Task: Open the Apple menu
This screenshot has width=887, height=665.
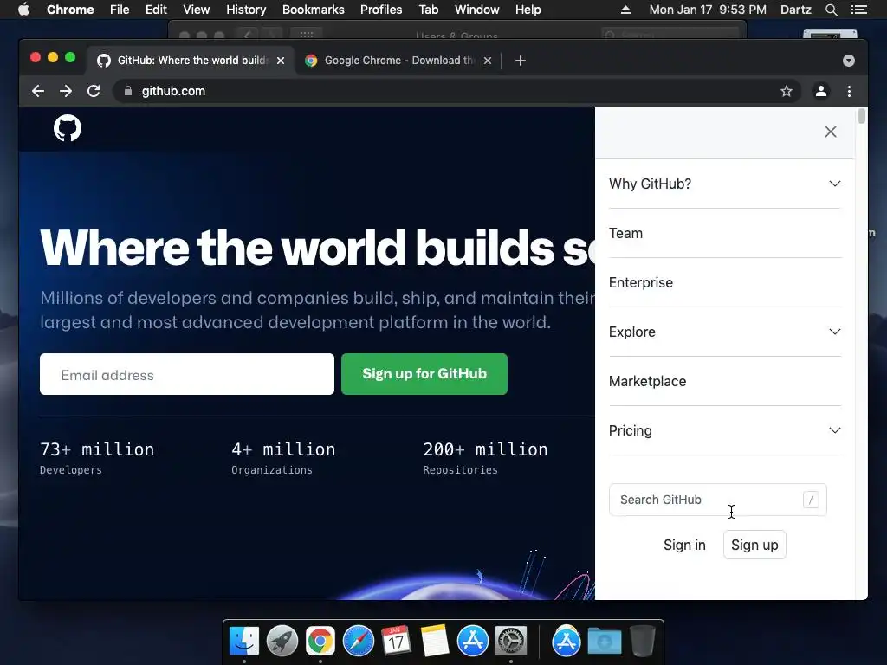Action: 23,10
